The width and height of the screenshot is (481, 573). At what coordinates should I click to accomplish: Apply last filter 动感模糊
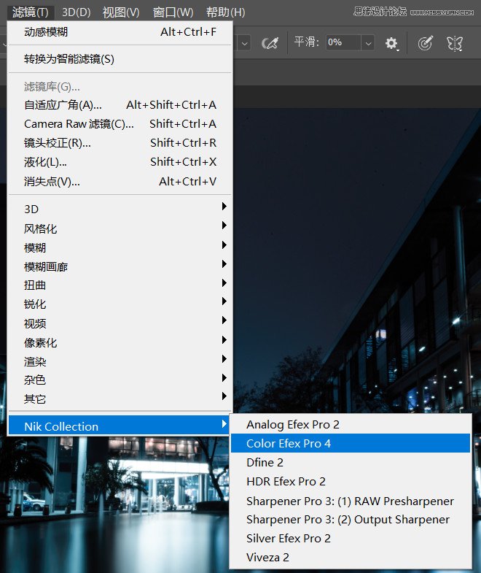click(x=120, y=32)
